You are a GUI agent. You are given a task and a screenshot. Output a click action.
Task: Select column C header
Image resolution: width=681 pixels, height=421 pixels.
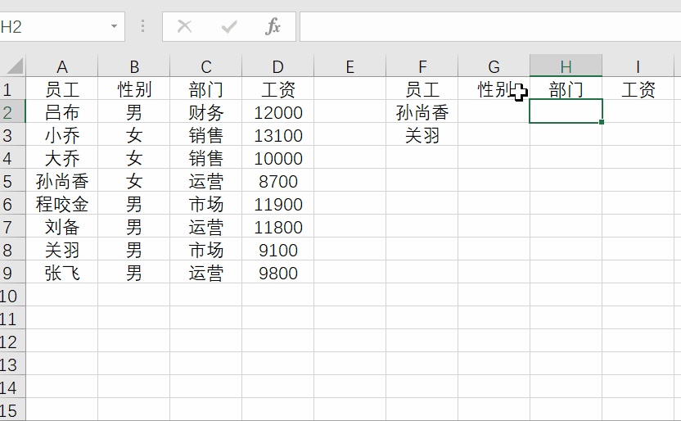pyautogui.click(x=206, y=66)
